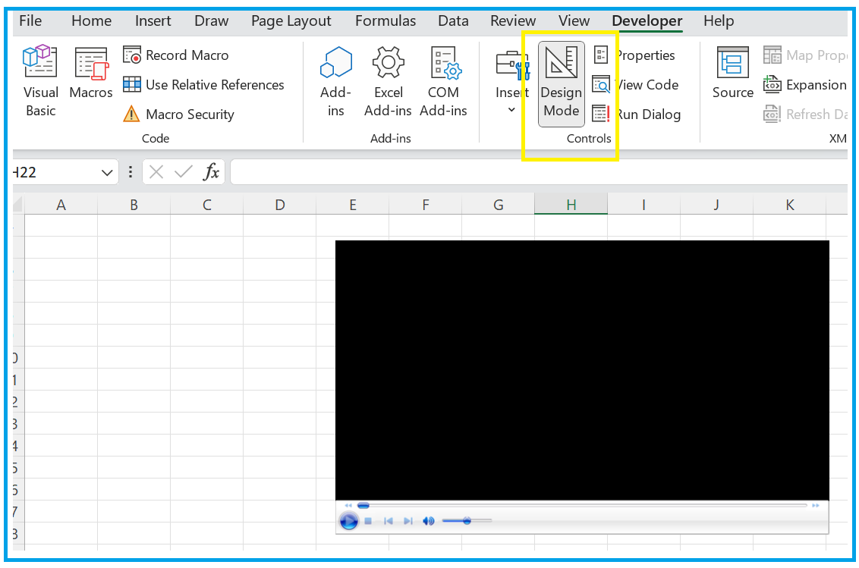Switch to the Page Layout tab
Screen dimensions: 859x568
[291, 20]
